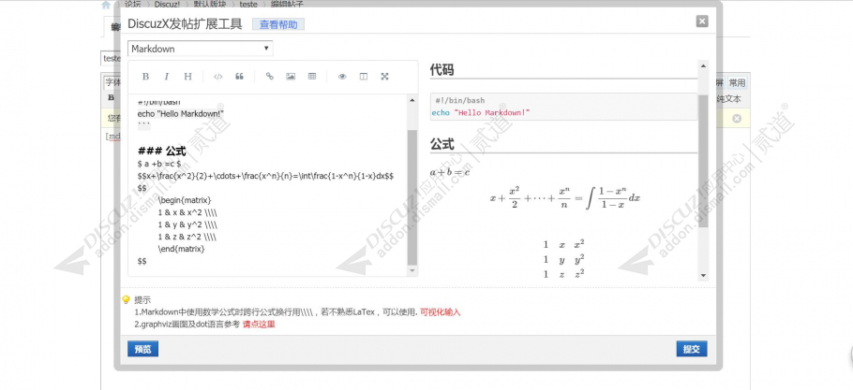Click the echo "Hello Markdown!" editor line
Viewport: 853px width, 390px height.
pos(181,113)
